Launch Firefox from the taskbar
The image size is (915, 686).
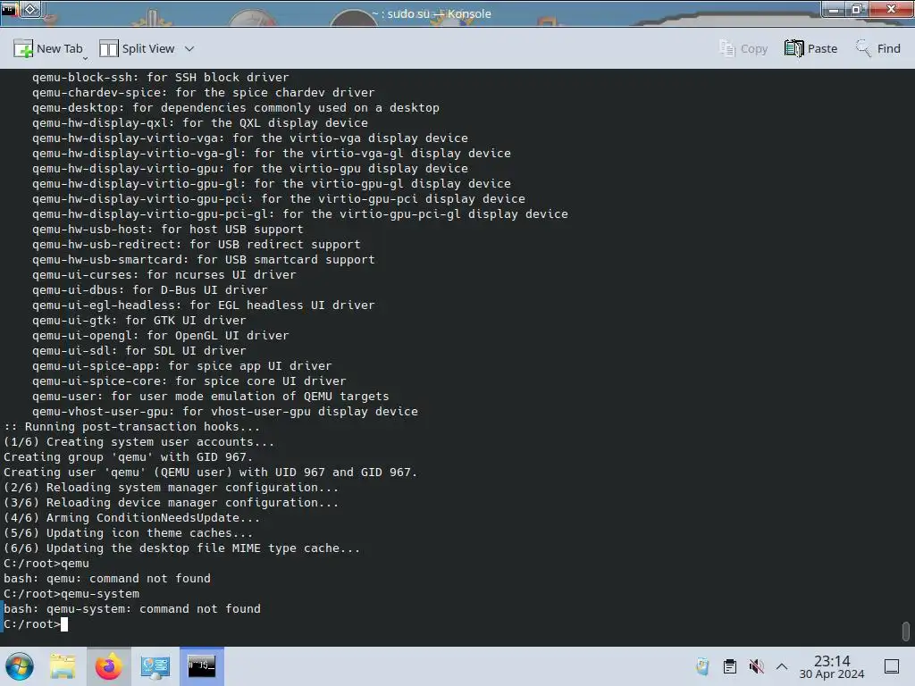[108, 666]
